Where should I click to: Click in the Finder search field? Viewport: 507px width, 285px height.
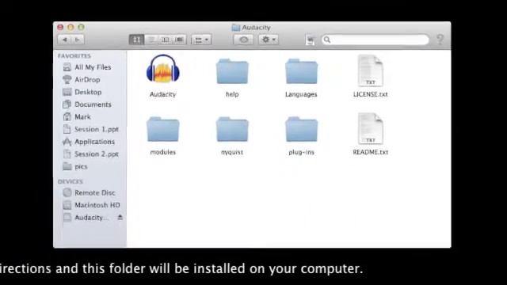(x=375, y=40)
